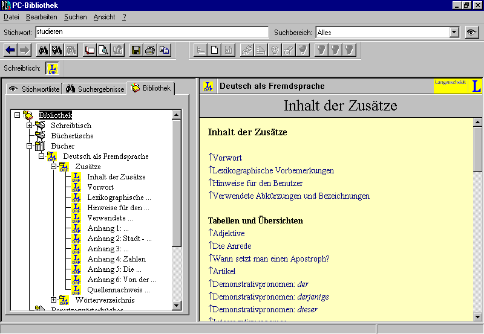Click the copy pages icon beside printer

[164, 50]
